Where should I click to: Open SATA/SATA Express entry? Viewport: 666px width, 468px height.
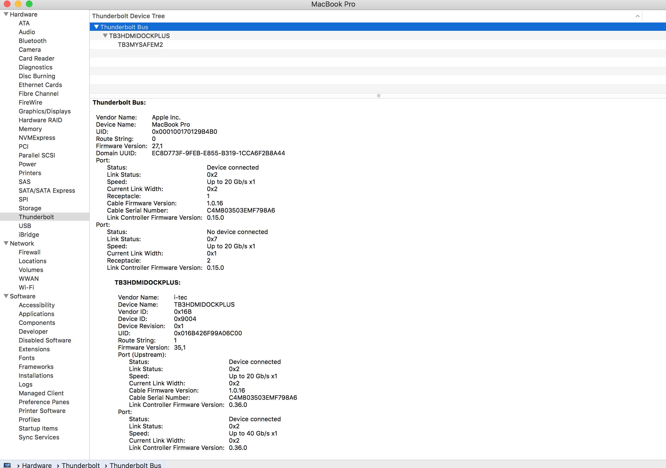pos(47,191)
